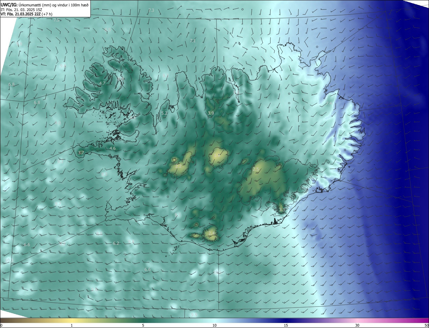Click the 7.3 value label
Screen dimensions: 429x328
tap(151, 10)
